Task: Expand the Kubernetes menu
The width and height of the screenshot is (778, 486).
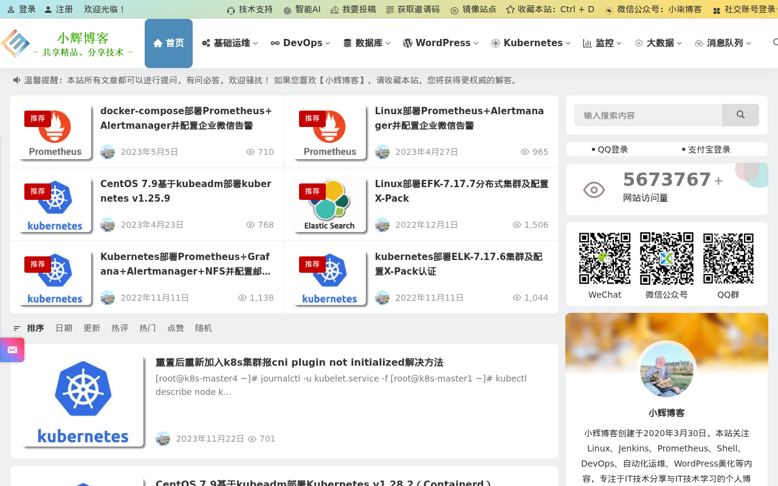Action: click(x=531, y=43)
